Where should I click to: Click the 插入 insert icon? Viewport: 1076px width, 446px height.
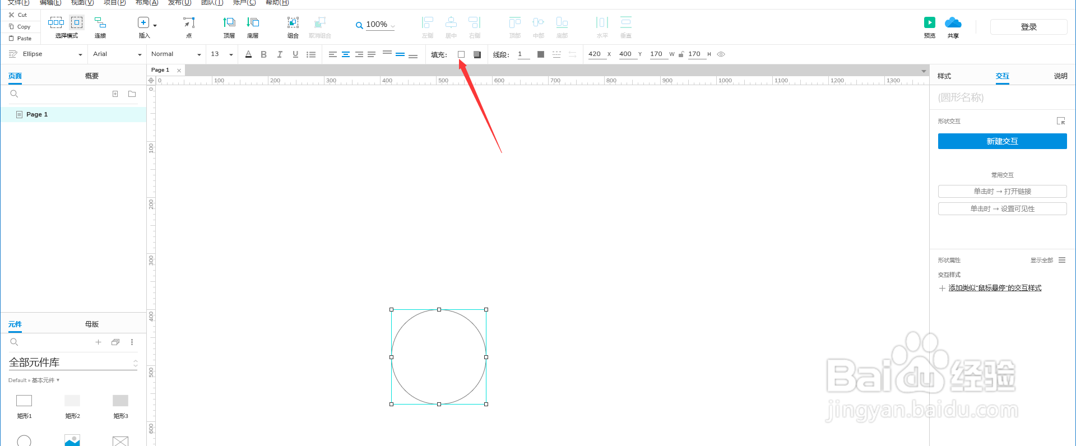(143, 23)
